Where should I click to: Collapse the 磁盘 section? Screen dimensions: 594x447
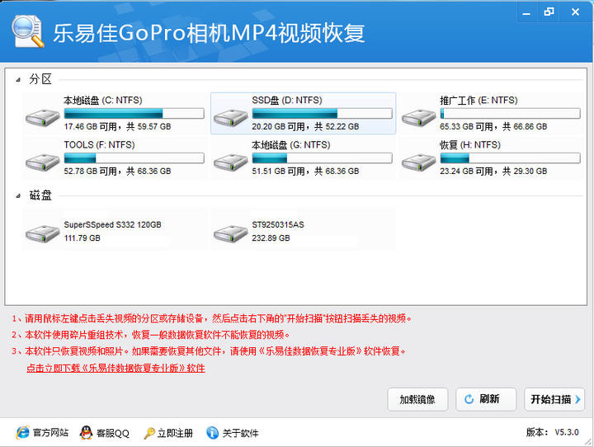click(x=18, y=196)
